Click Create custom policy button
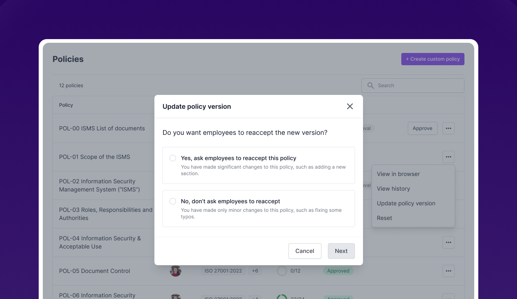The width and height of the screenshot is (517, 299). coord(433,59)
